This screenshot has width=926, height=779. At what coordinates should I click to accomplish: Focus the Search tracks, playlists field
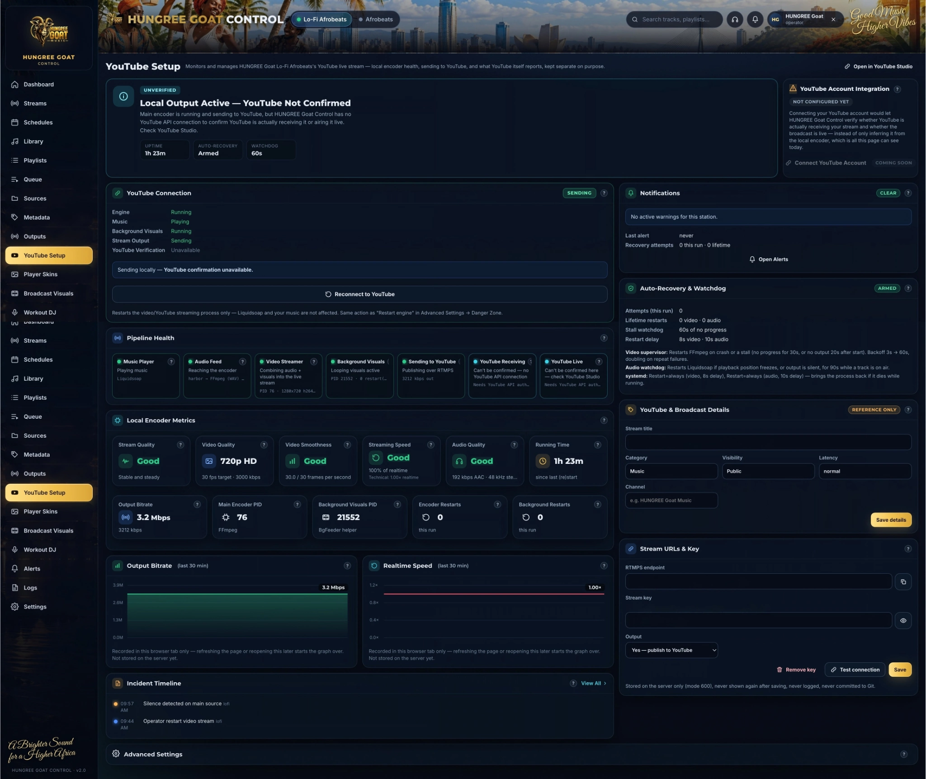[x=674, y=19]
